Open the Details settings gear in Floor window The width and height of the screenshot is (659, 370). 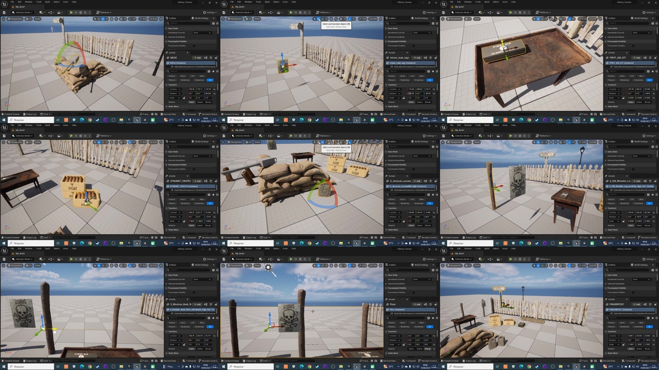[437, 318]
